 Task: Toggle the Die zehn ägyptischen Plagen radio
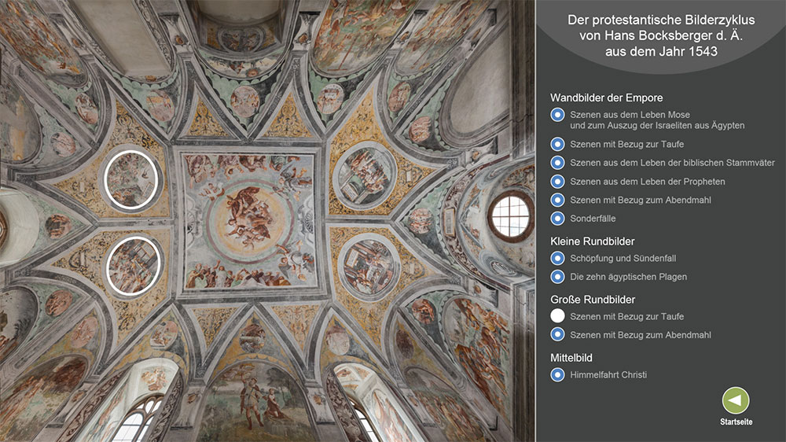[557, 277]
